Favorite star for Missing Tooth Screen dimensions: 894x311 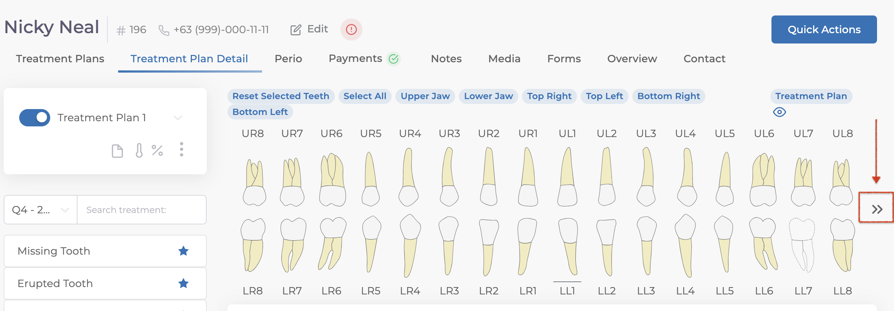click(183, 251)
